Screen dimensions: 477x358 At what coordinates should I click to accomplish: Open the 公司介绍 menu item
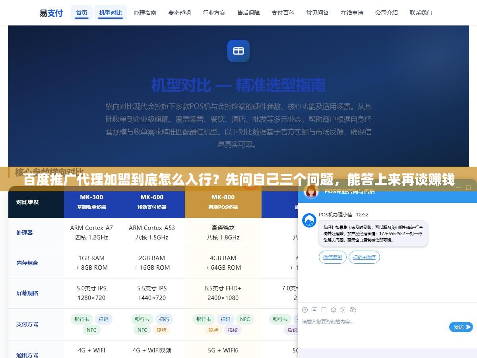386,13
